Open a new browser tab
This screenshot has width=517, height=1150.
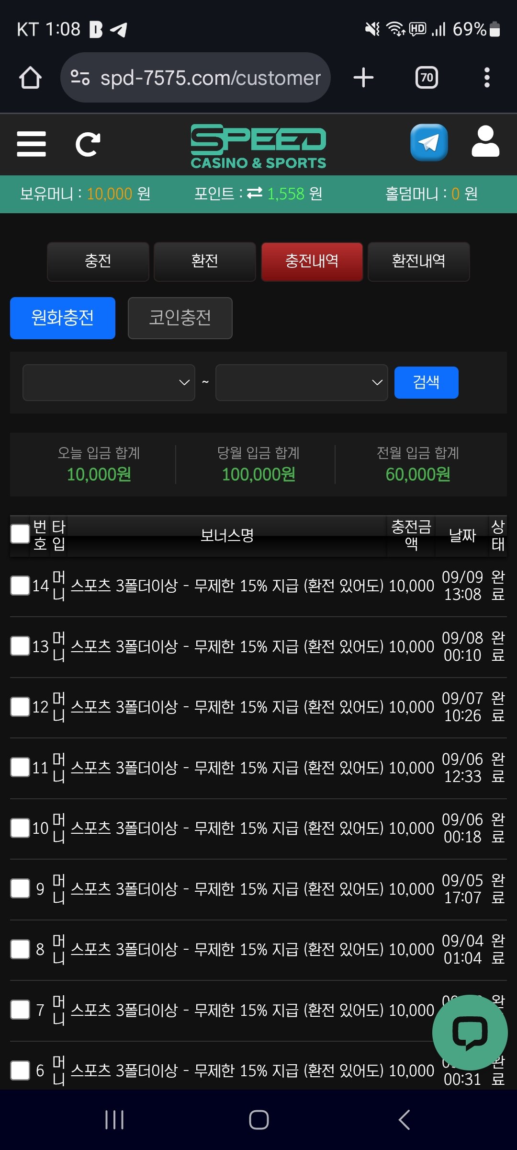point(363,78)
